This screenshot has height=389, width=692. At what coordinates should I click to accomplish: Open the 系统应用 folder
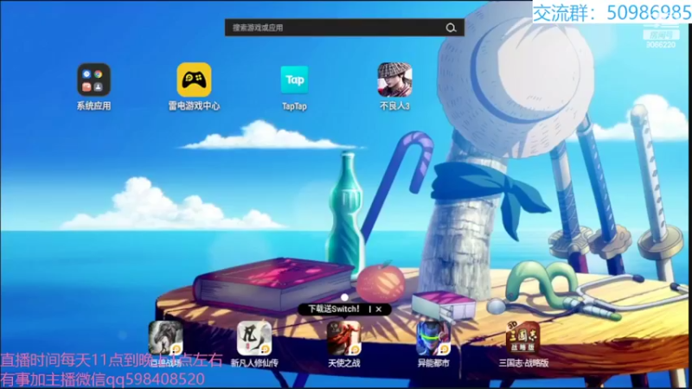click(93, 80)
